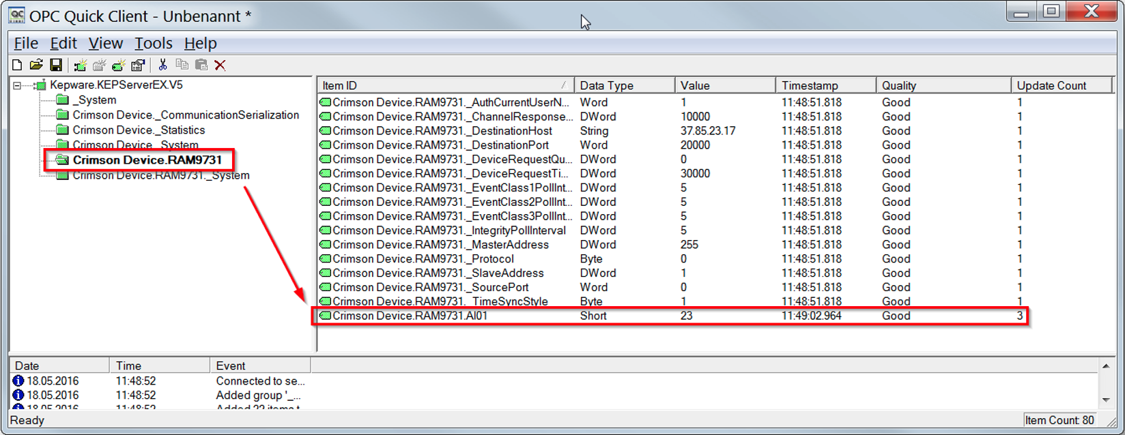Click the event log scrollbar up arrow
The width and height of the screenshot is (1125, 435).
point(1106,366)
